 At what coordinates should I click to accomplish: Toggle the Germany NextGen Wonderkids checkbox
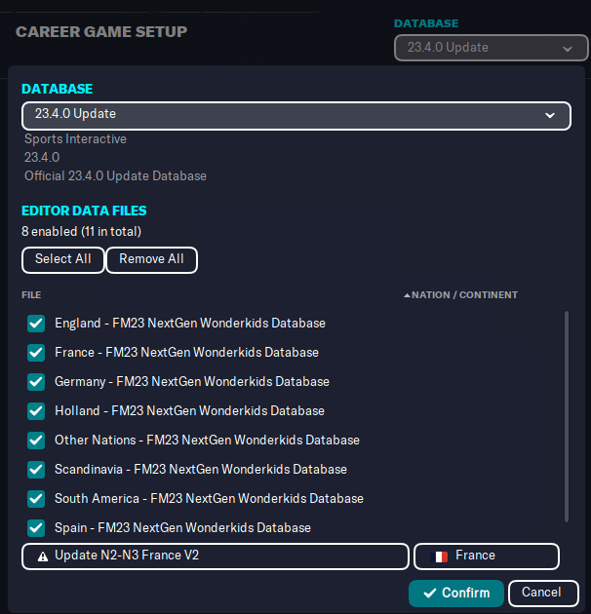tap(36, 382)
